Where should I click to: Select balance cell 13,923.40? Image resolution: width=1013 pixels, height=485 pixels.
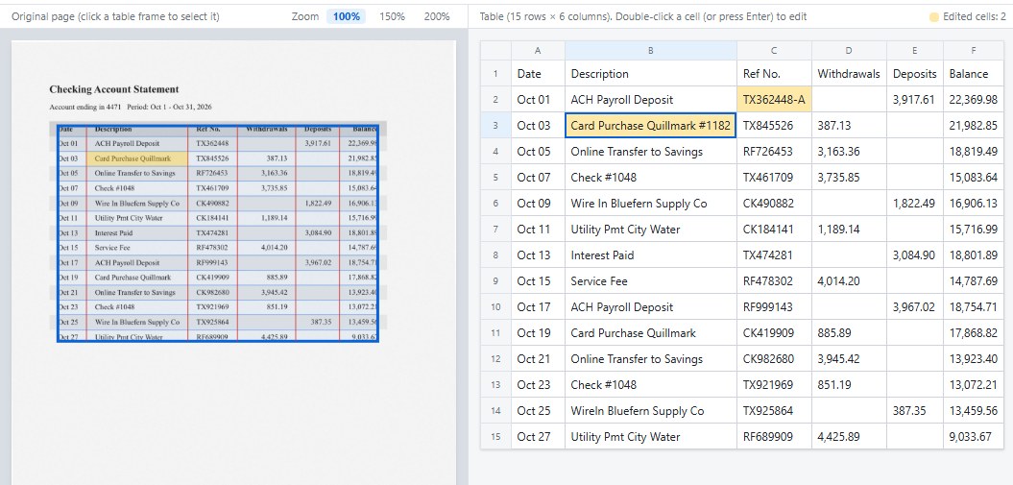coord(974,358)
